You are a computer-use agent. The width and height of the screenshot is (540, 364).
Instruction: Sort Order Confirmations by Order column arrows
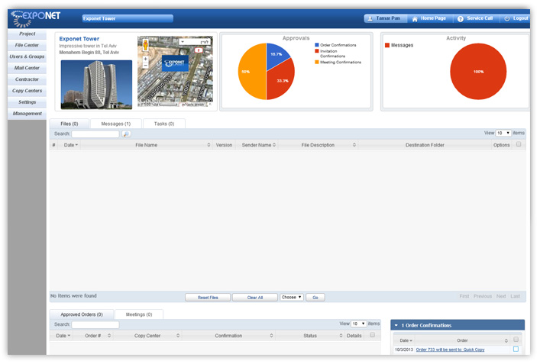(x=506, y=340)
